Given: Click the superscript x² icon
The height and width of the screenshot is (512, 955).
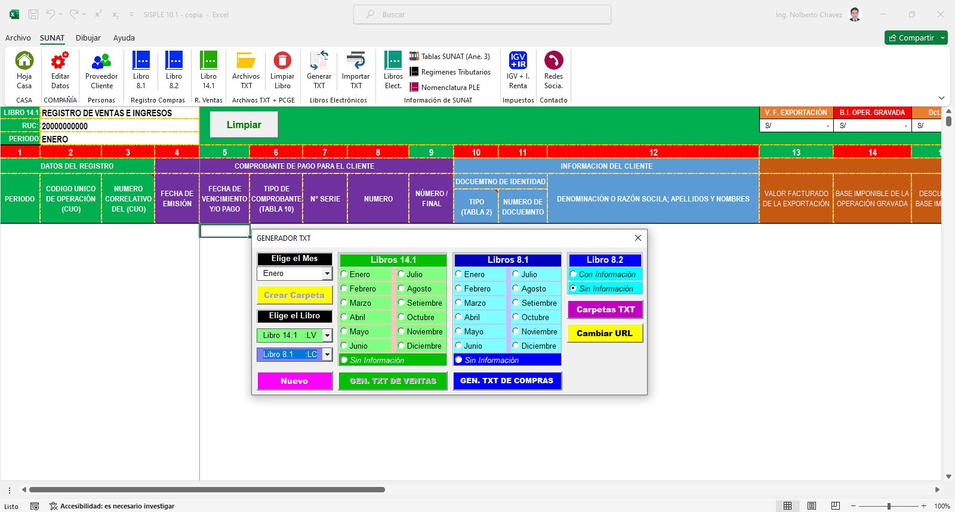Looking at the screenshot, I should click(x=98, y=14).
